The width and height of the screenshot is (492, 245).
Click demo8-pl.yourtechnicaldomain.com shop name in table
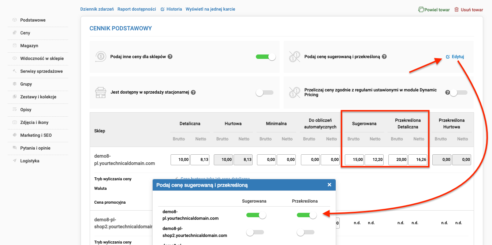click(124, 160)
